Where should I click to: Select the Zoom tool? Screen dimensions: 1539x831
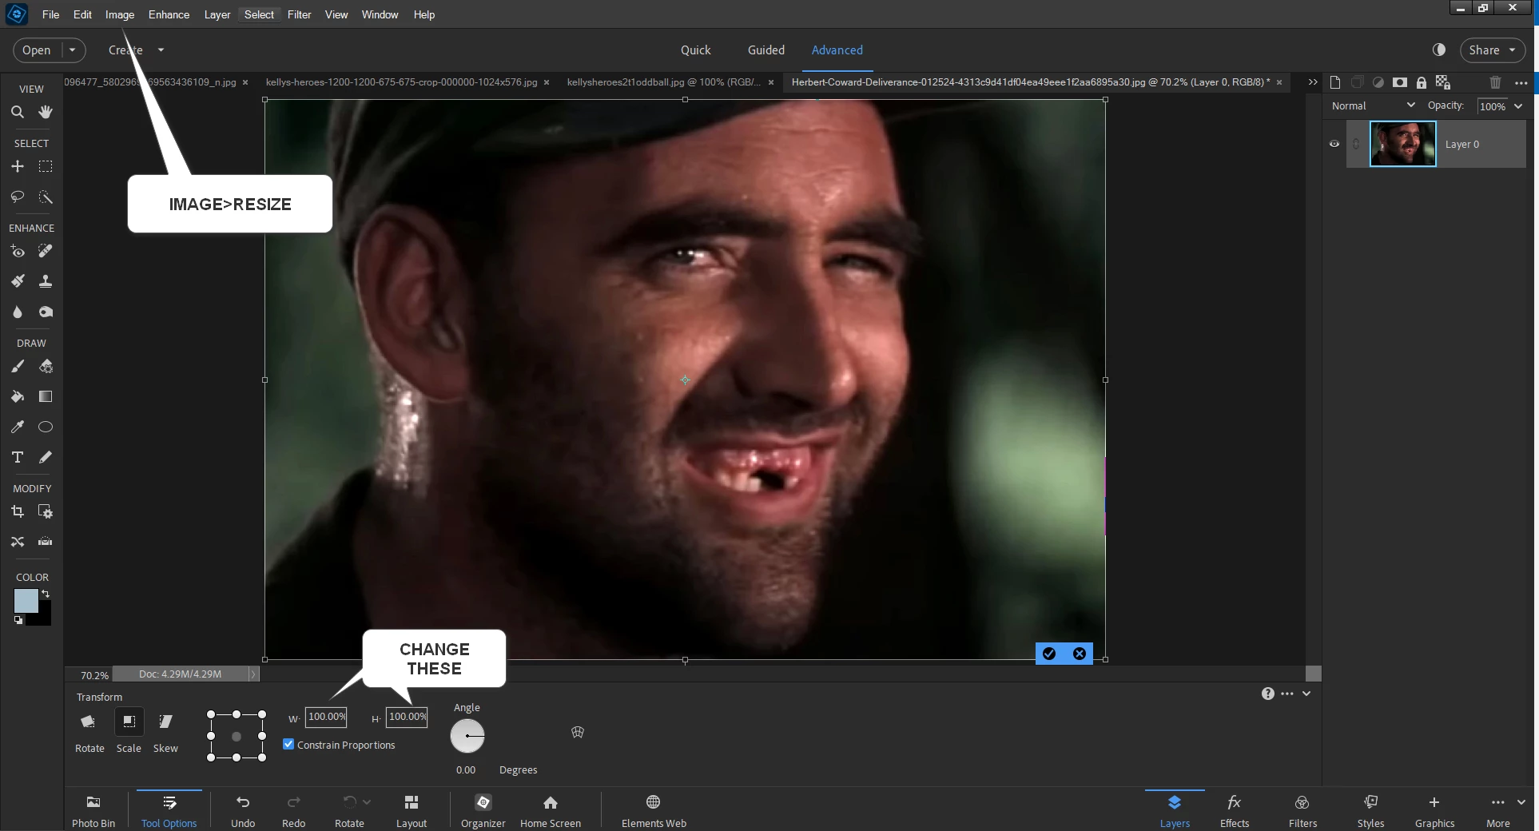(18, 112)
